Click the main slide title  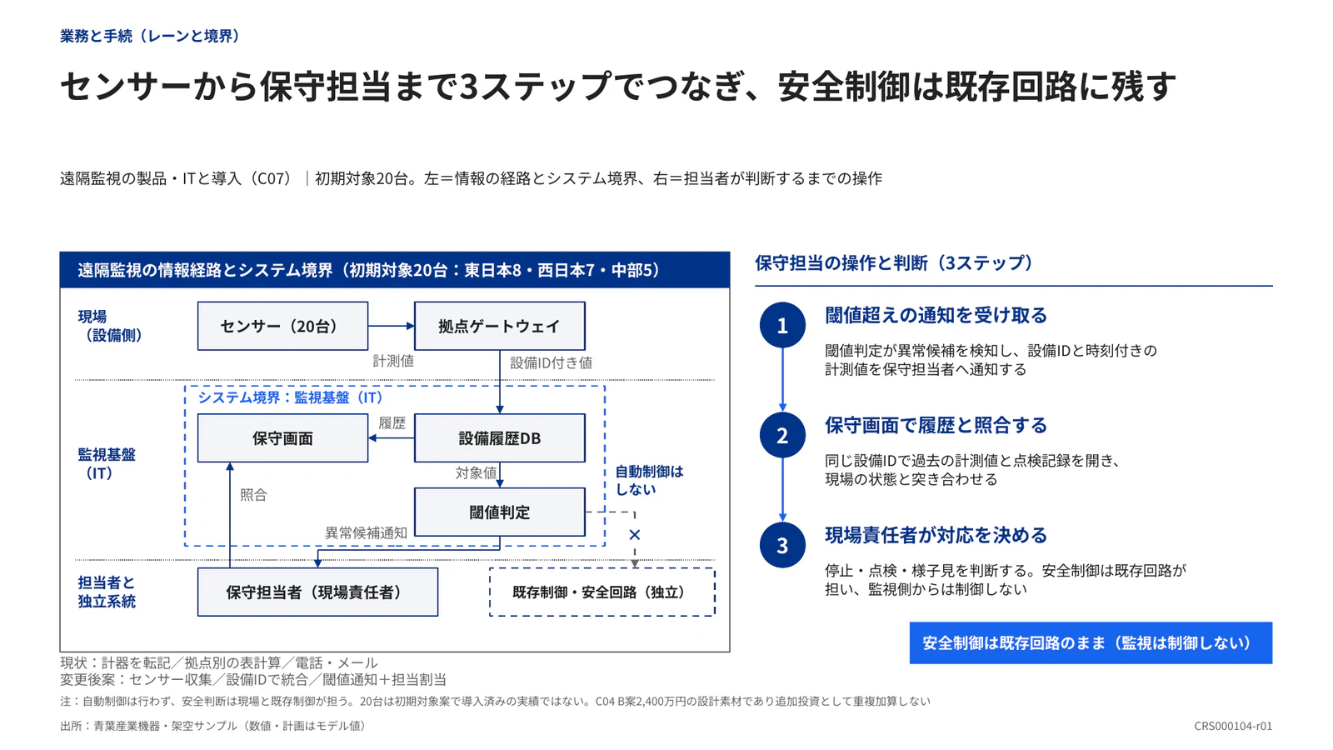[x=618, y=87]
